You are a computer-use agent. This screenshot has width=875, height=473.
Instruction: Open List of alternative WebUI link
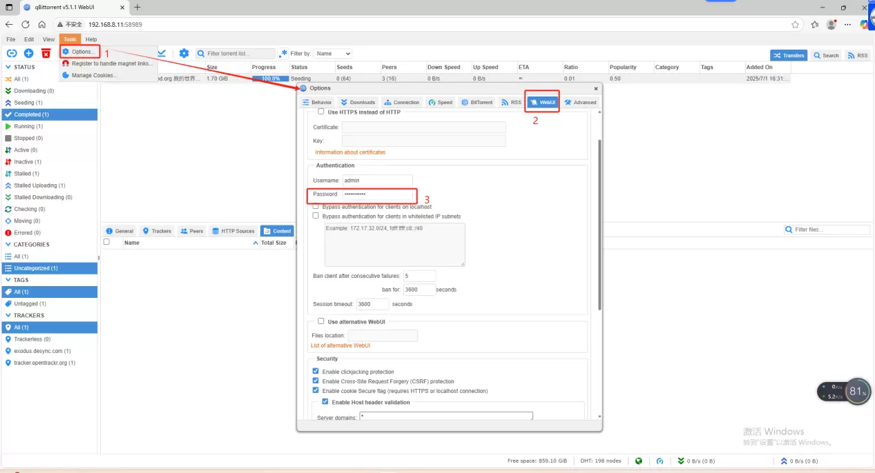tap(340, 345)
